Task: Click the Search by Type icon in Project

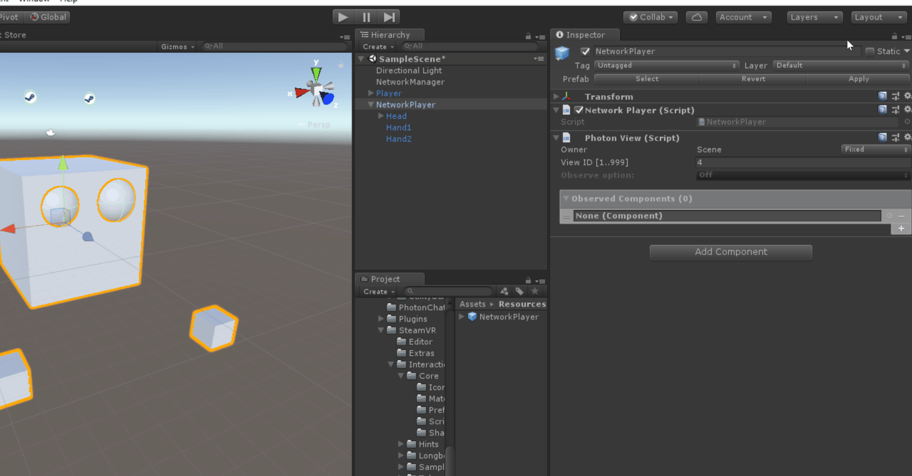Action: pyautogui.click(x=504, y=291)
